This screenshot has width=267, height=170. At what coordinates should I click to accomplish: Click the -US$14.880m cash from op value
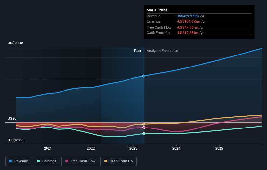[x=187, y=33]
